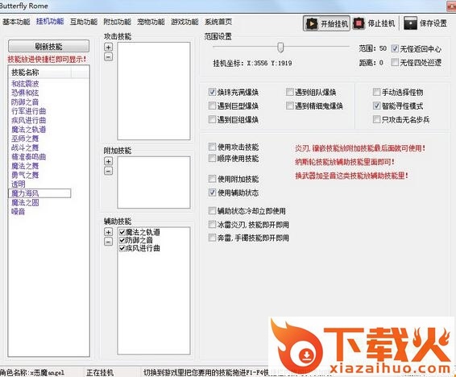Go to the 附加功能 tab
This screenshot has height=377, width=456.
117,22
